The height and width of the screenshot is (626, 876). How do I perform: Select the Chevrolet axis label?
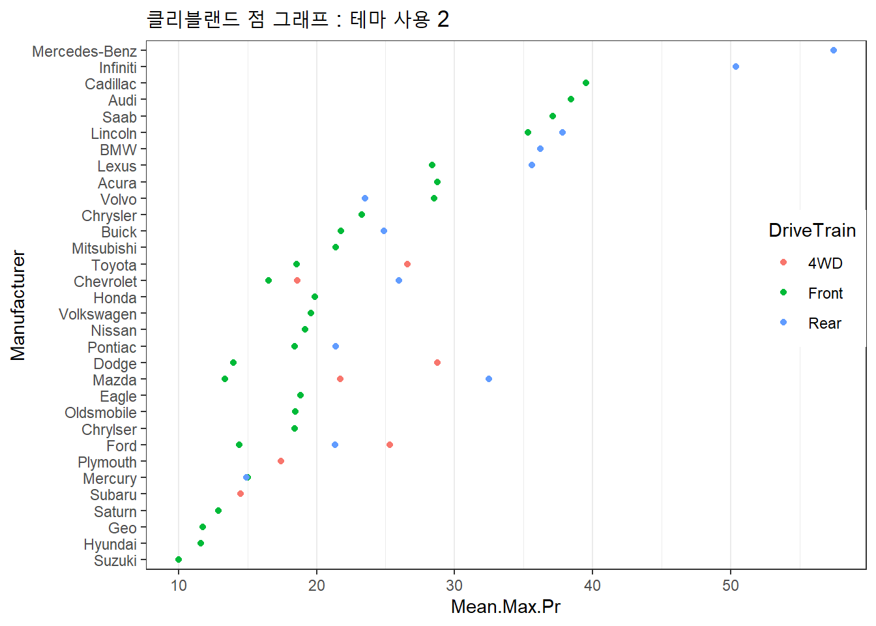pyautogui.click(x=106, y=282)
